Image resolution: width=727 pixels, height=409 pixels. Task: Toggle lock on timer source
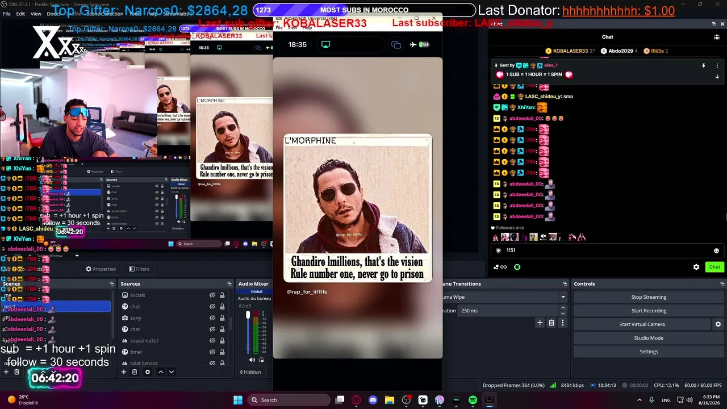pos(222,352)
